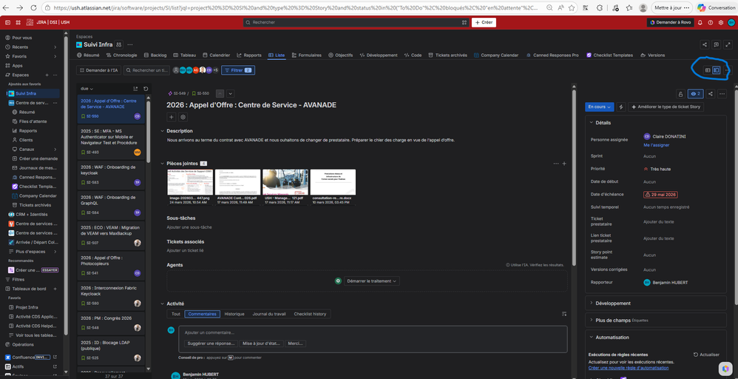738x379 pixels.
Task: Select the split detail view icon
Action: pyautogui.click(x=716, y=70)
